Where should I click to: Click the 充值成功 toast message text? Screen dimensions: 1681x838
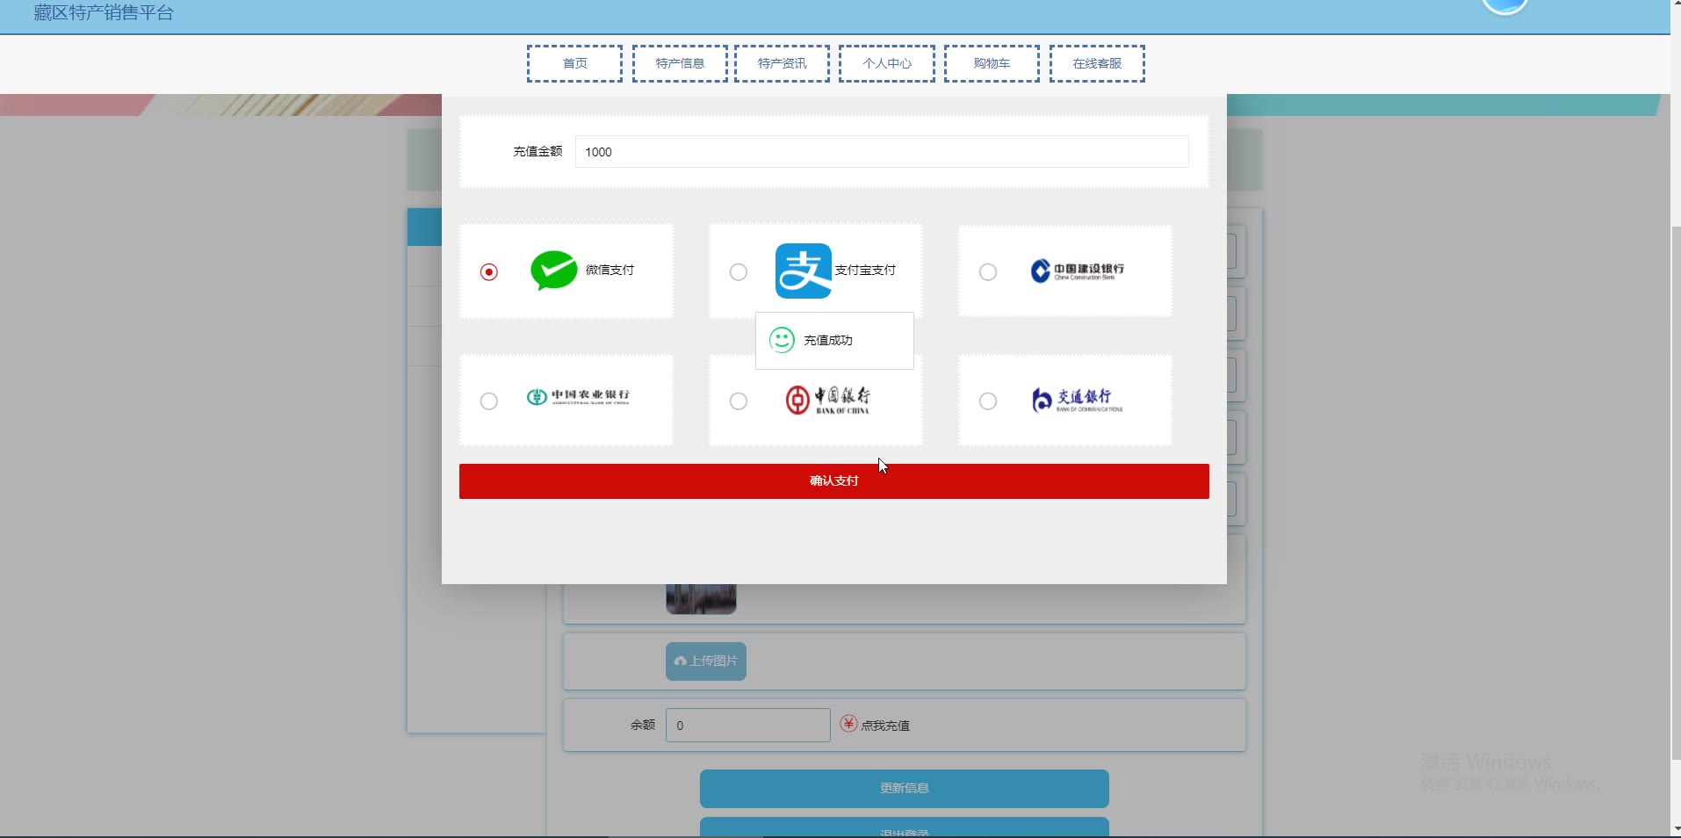(x=828, y=340)
